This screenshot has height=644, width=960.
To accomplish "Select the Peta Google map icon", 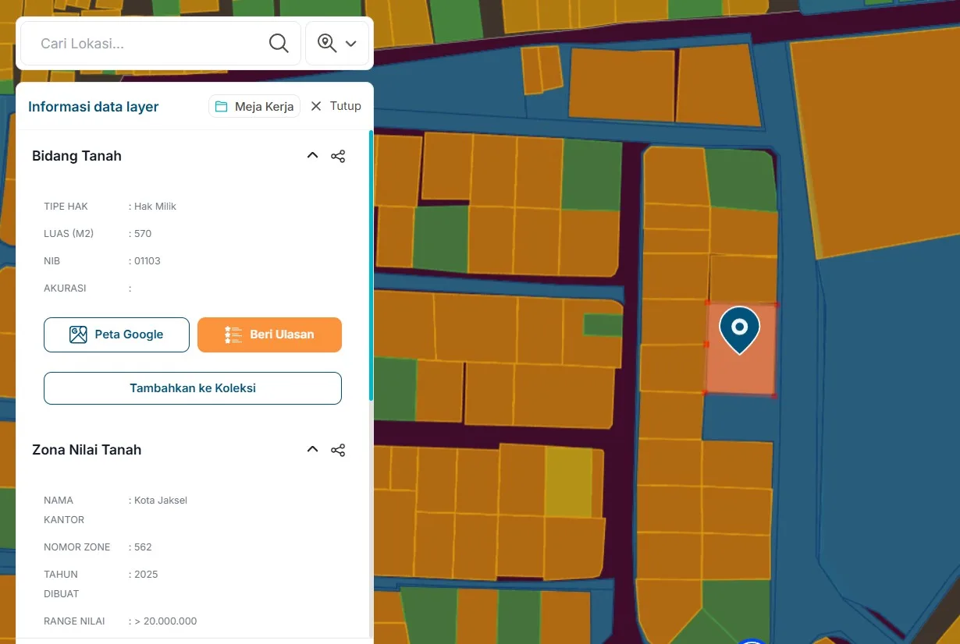I will [78, 334].
